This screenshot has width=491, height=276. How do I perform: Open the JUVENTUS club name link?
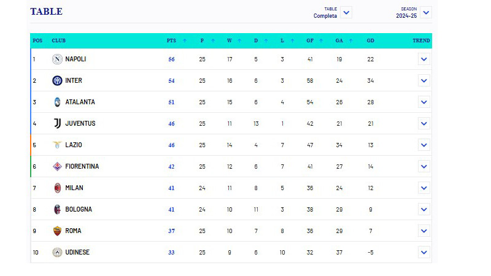(x=80, y=124)
